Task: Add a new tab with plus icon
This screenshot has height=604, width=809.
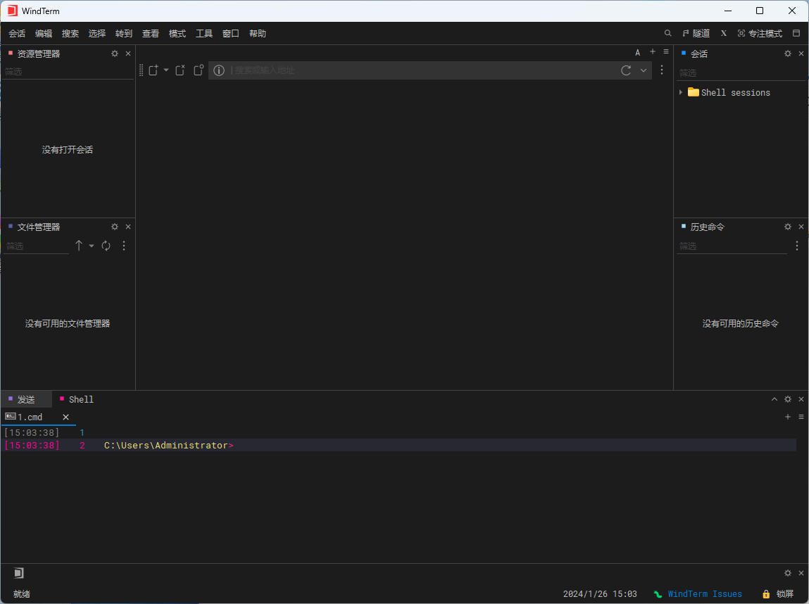Action: pos(653,51)
